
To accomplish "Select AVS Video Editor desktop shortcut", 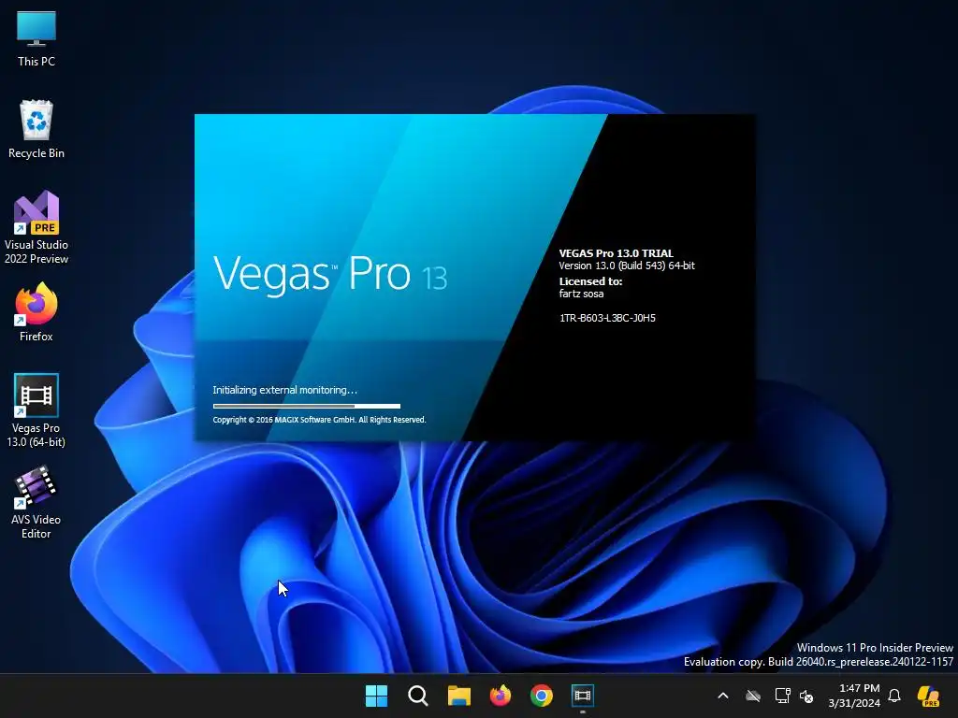I will pyautogui.click(x=36, y=502).
